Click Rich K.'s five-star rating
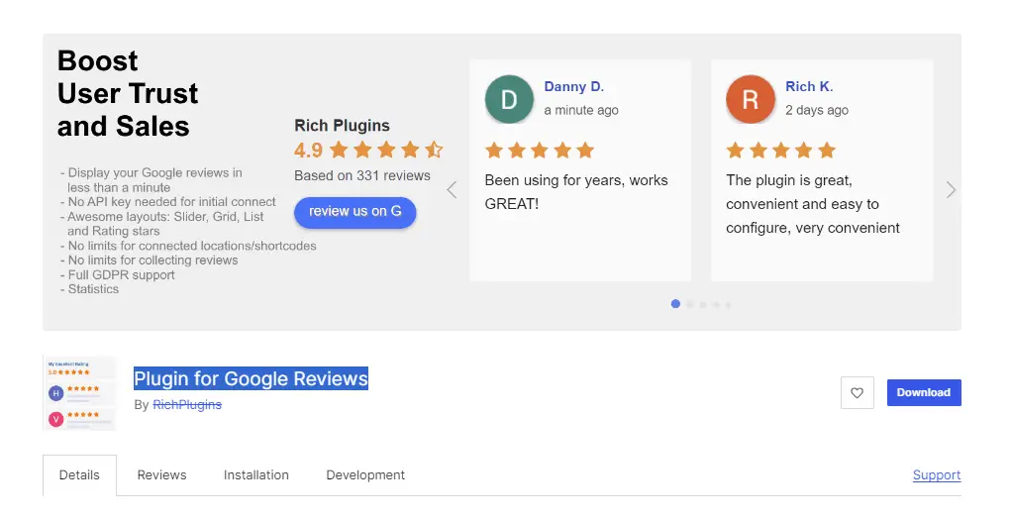Viewport: 1011px width, 521px height. pos(781,151)
